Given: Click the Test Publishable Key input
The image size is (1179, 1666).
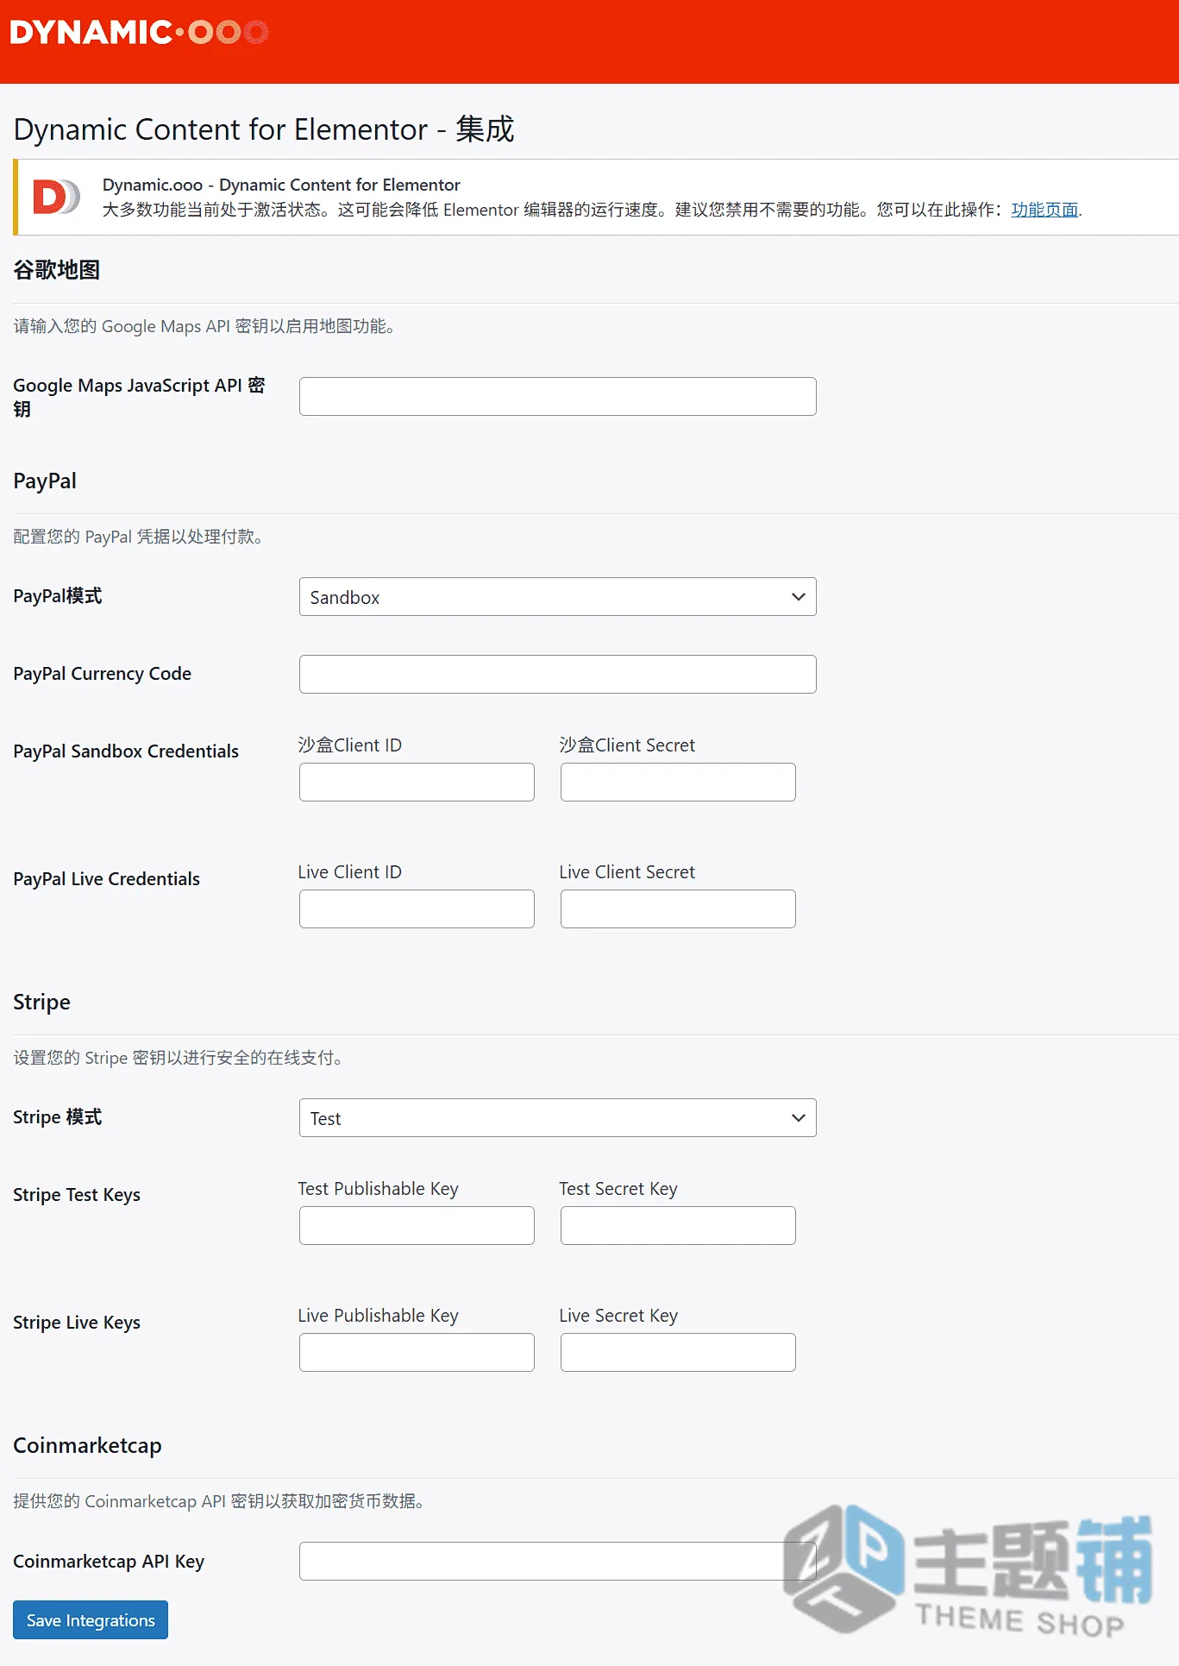Looking at the screenshot, I should click(x=417, y=1225).
